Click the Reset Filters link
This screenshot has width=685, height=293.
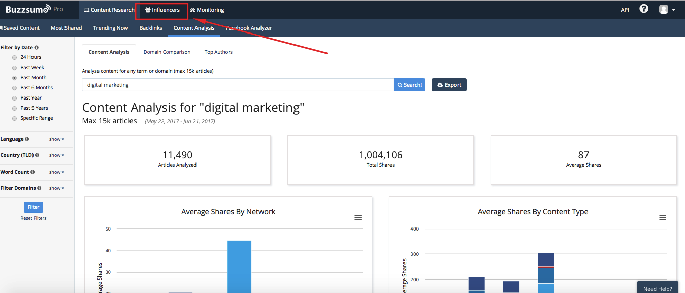pos(34,218)
